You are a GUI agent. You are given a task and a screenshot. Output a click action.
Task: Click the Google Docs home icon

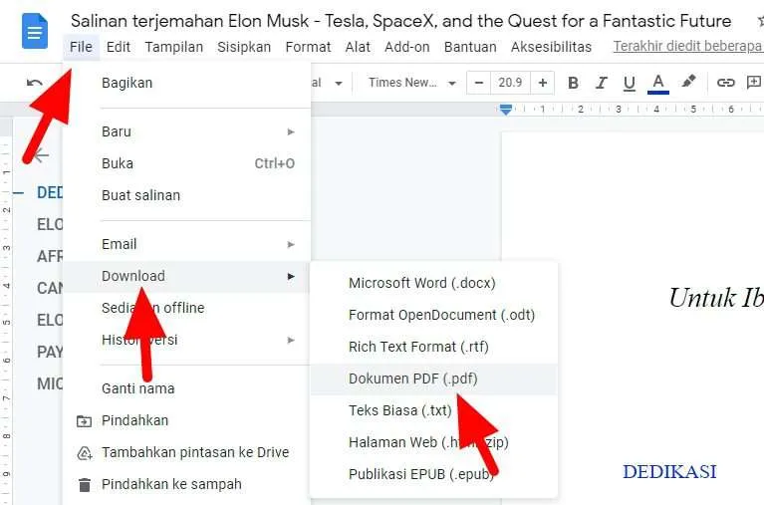[35, 31]
